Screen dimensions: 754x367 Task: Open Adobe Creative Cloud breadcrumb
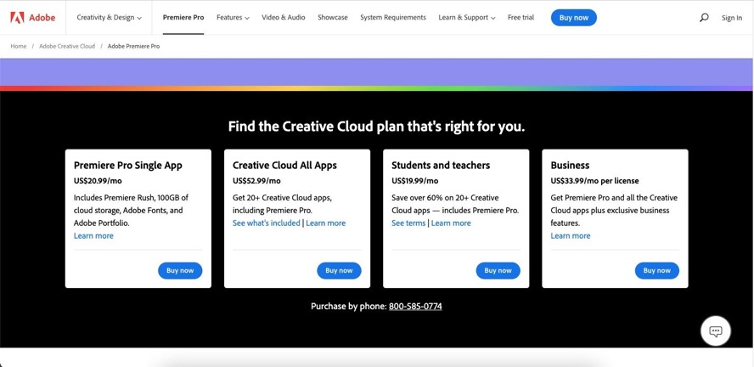point(67,46)
